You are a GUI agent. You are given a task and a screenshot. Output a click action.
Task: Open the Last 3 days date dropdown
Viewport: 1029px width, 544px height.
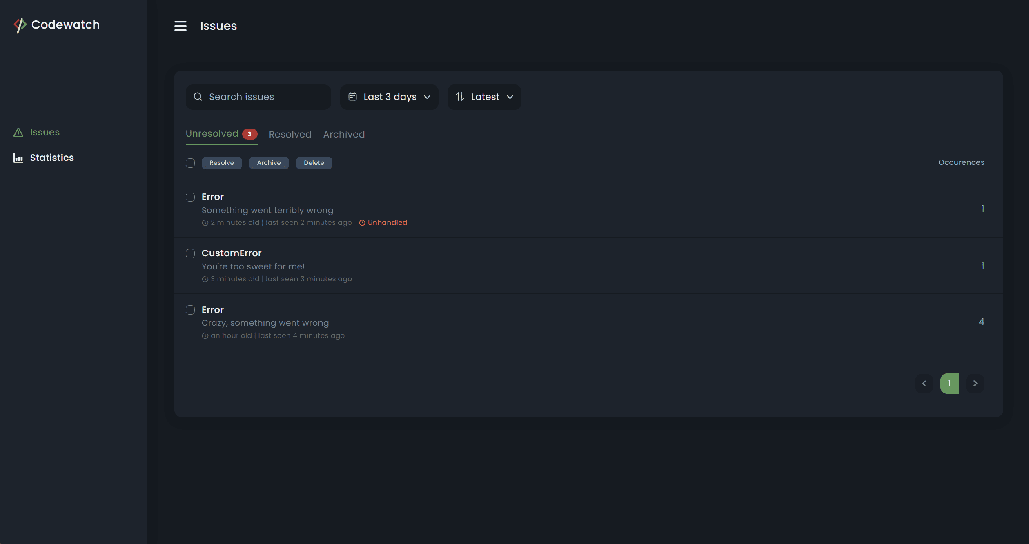389,97
